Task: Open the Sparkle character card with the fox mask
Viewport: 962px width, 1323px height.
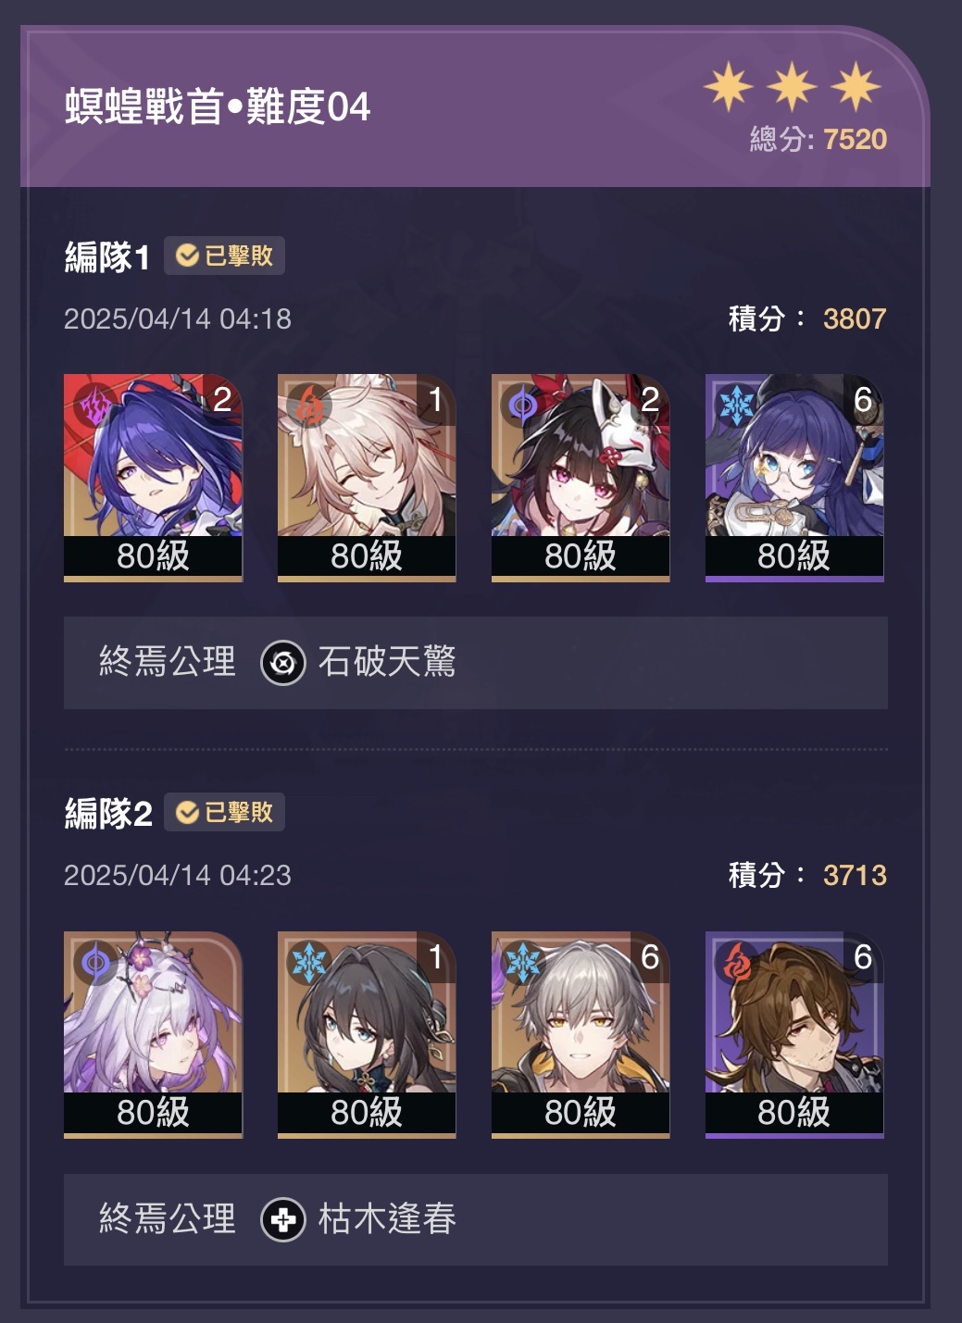Action: [x=581, y=478]
